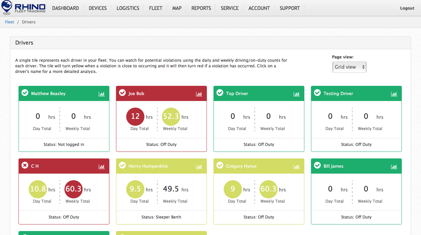This screenshot has width=421, height=235.
Task: Click Gregory Hynes' 9 day total circle
Action: coord(233,189)
